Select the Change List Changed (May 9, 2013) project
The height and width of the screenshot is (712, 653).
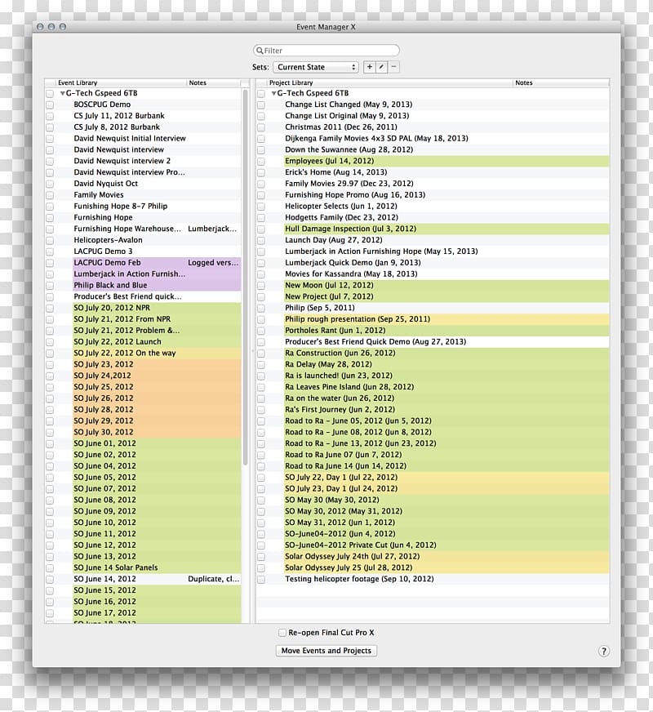point(349,105)
